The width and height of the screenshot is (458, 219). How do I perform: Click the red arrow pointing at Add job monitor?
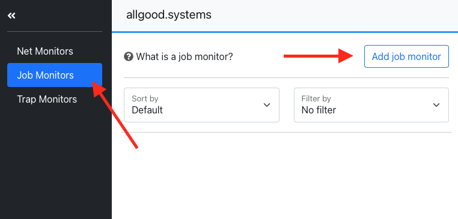coord(319,56)
